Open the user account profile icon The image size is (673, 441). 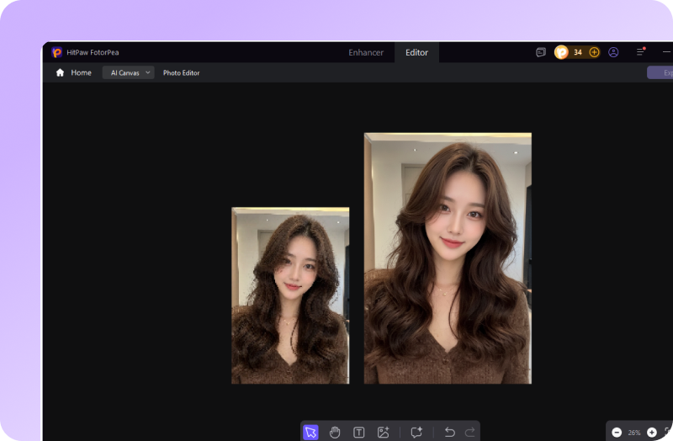[x=613, y=52]
